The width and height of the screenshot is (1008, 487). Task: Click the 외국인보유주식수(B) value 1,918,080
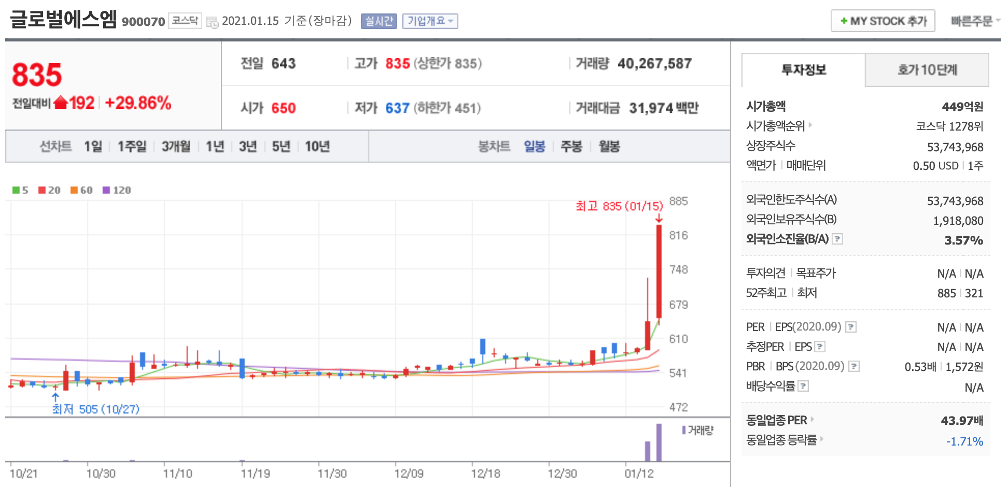958,221
